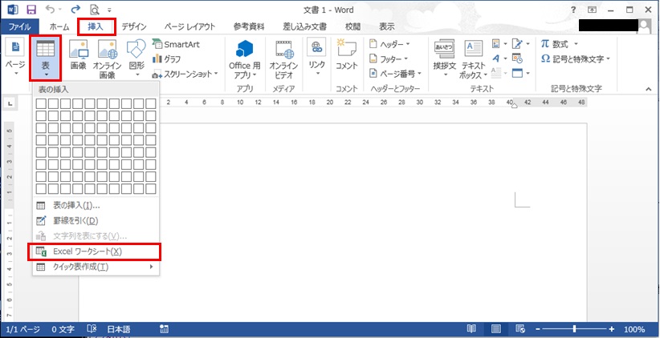Click the proofing status icon in status bar
This screenshot has height=338, width=660.
[x=92, y=330]
